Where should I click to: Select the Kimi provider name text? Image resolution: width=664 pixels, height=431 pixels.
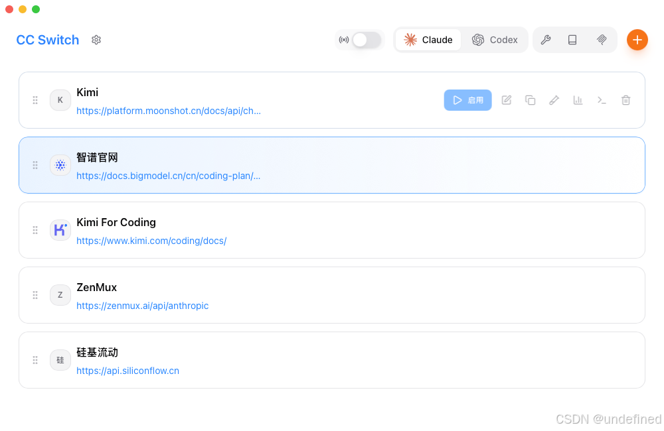[87, 92]
